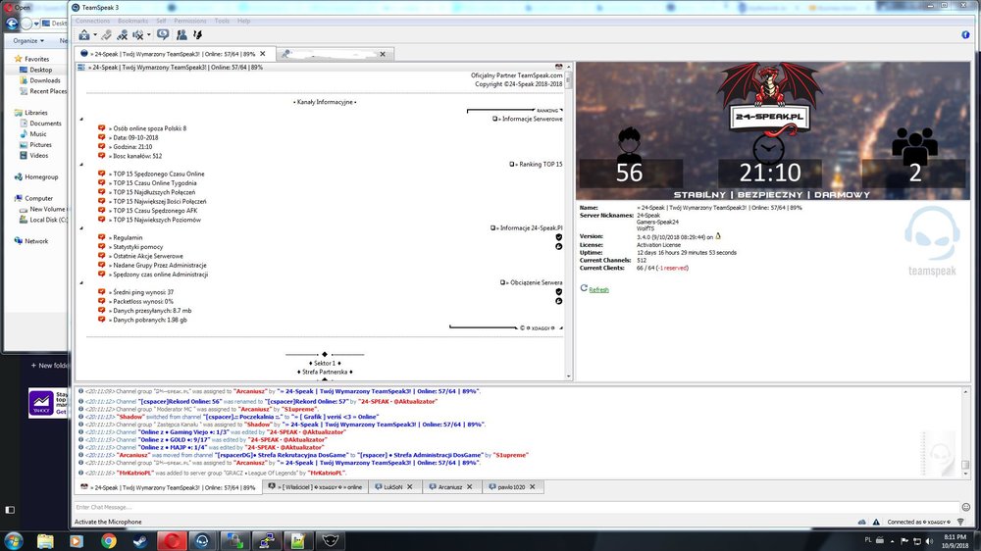
Task: Open the dropdown arrow beside Mute Speakers
Action: [149, 35]
